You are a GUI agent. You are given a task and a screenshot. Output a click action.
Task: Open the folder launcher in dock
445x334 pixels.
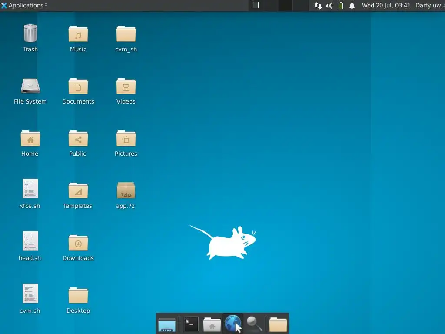pos(278,324)
